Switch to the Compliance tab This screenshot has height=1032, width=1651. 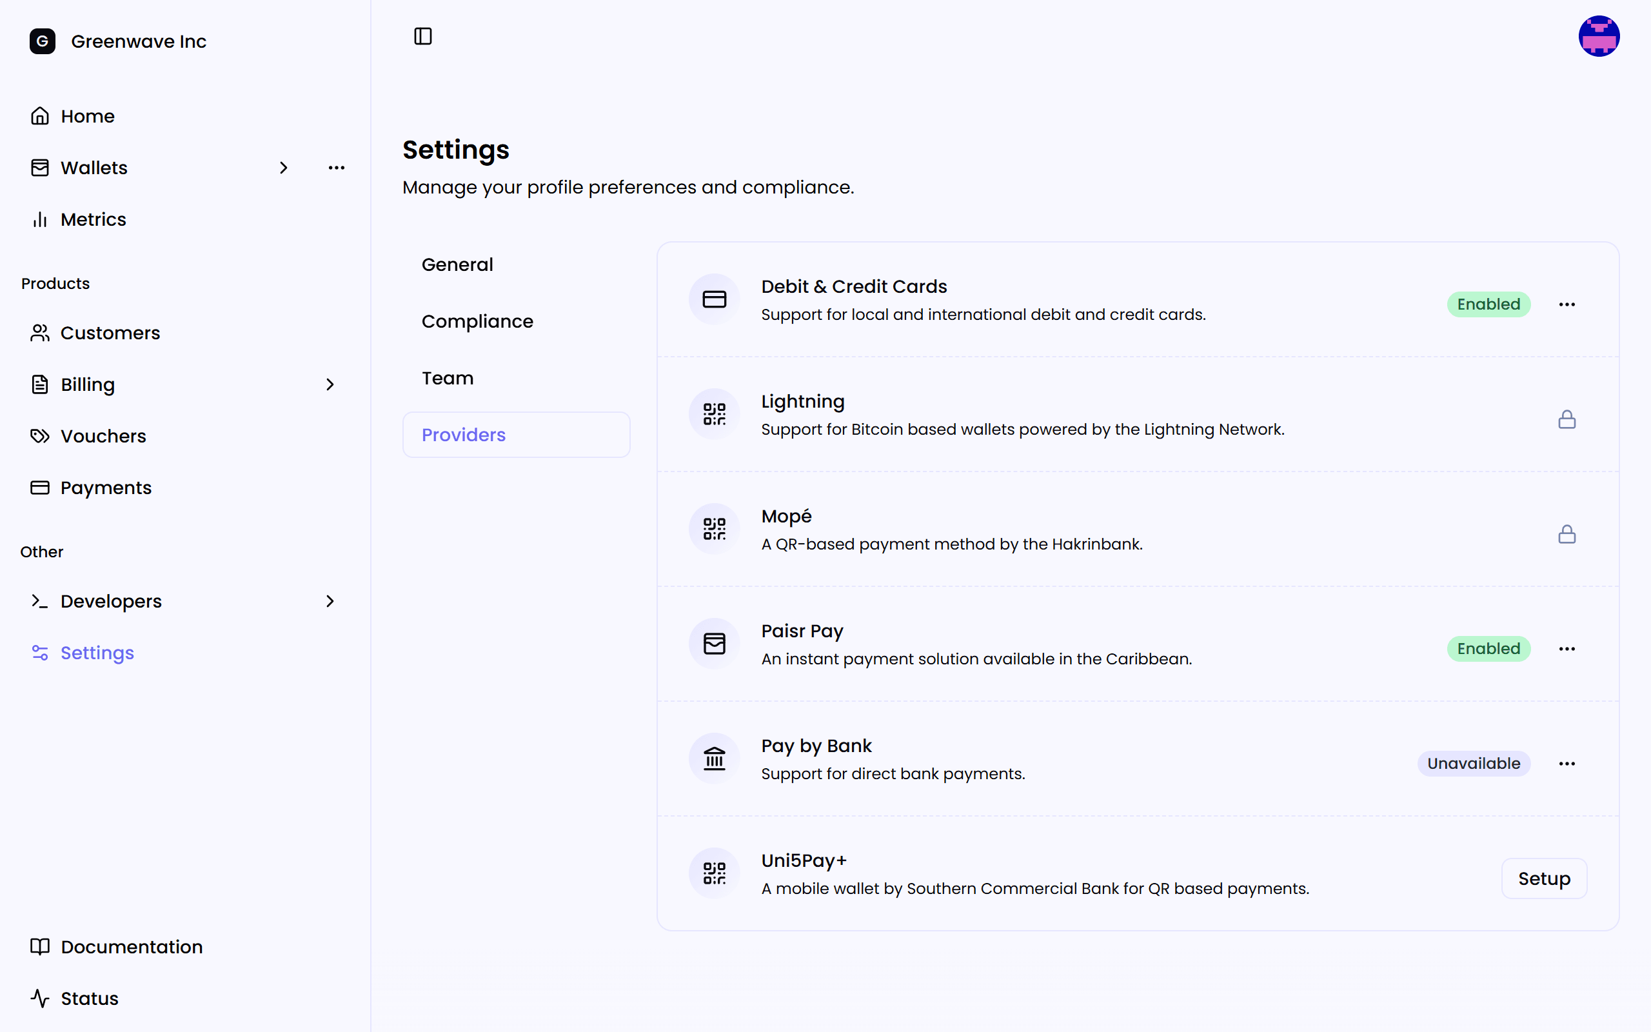(477, 321)
